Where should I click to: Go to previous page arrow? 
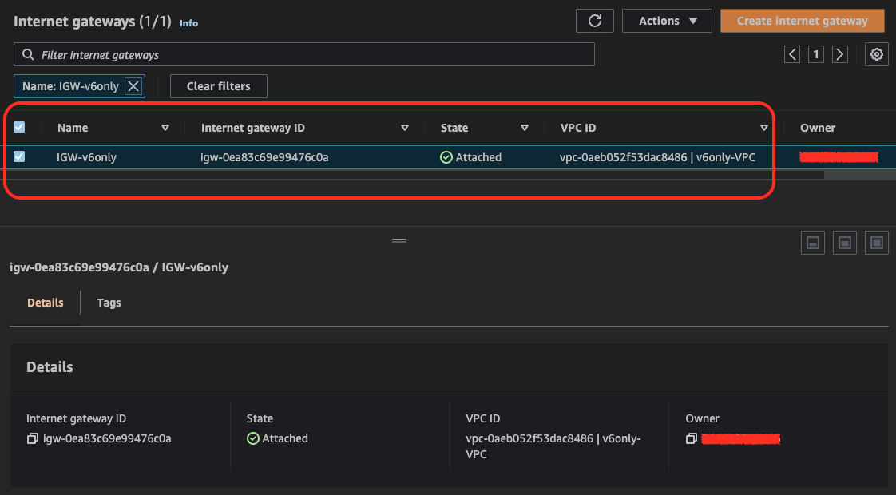coord(792,55)
